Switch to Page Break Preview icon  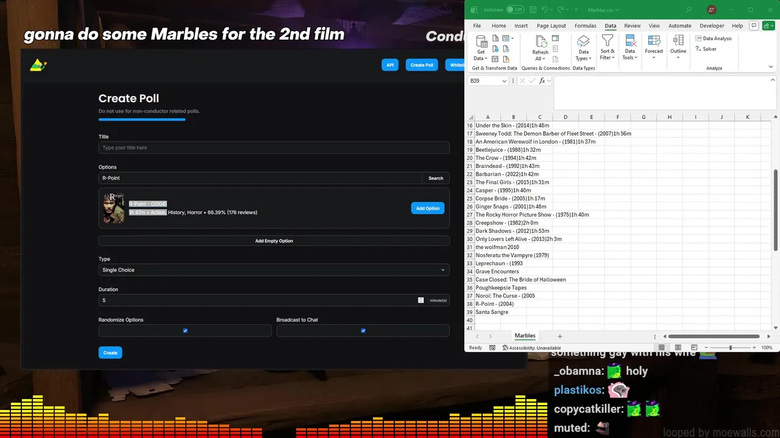click(694, 347)
